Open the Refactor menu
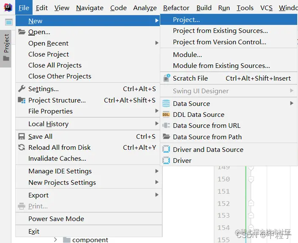298x243 pixels. coord(176,8)
